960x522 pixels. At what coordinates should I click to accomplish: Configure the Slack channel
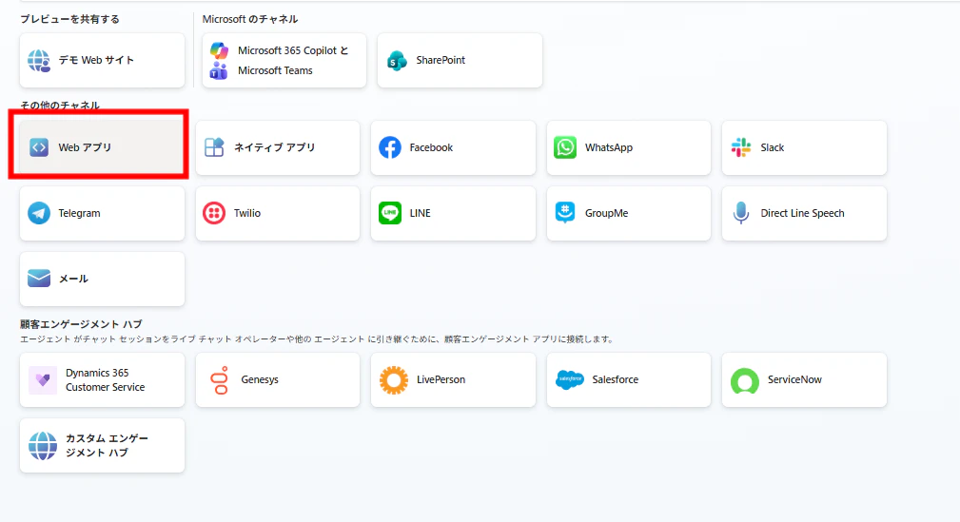click(x=804, y=147)
